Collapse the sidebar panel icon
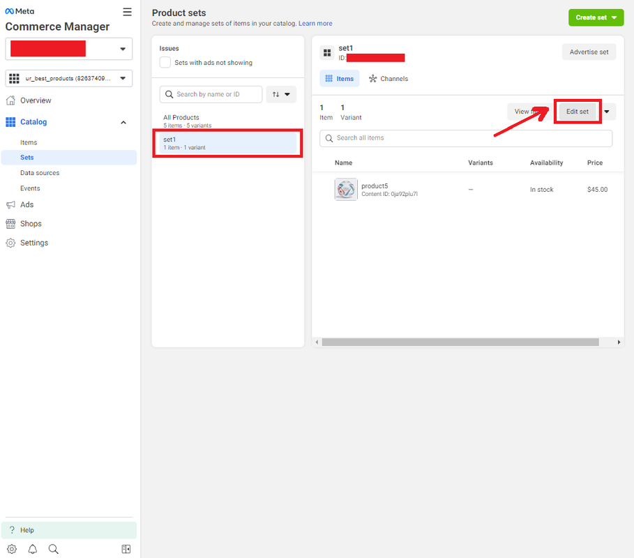This screenshot has height=558, width=634. (126, 549)
